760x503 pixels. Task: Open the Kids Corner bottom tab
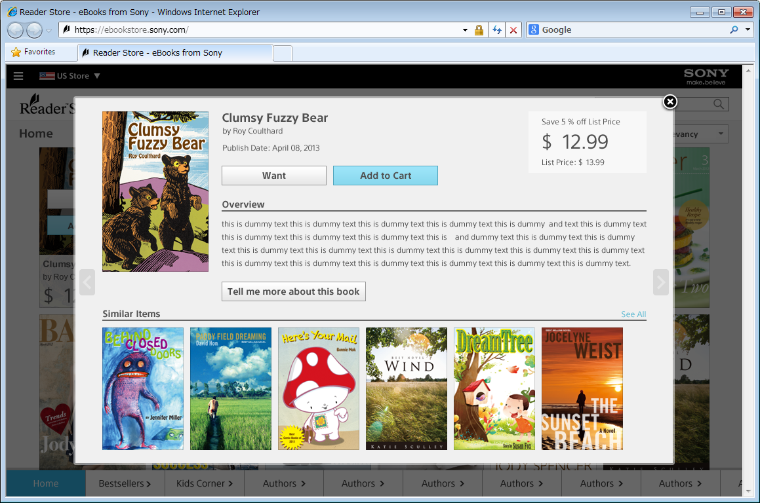[205, 483]
